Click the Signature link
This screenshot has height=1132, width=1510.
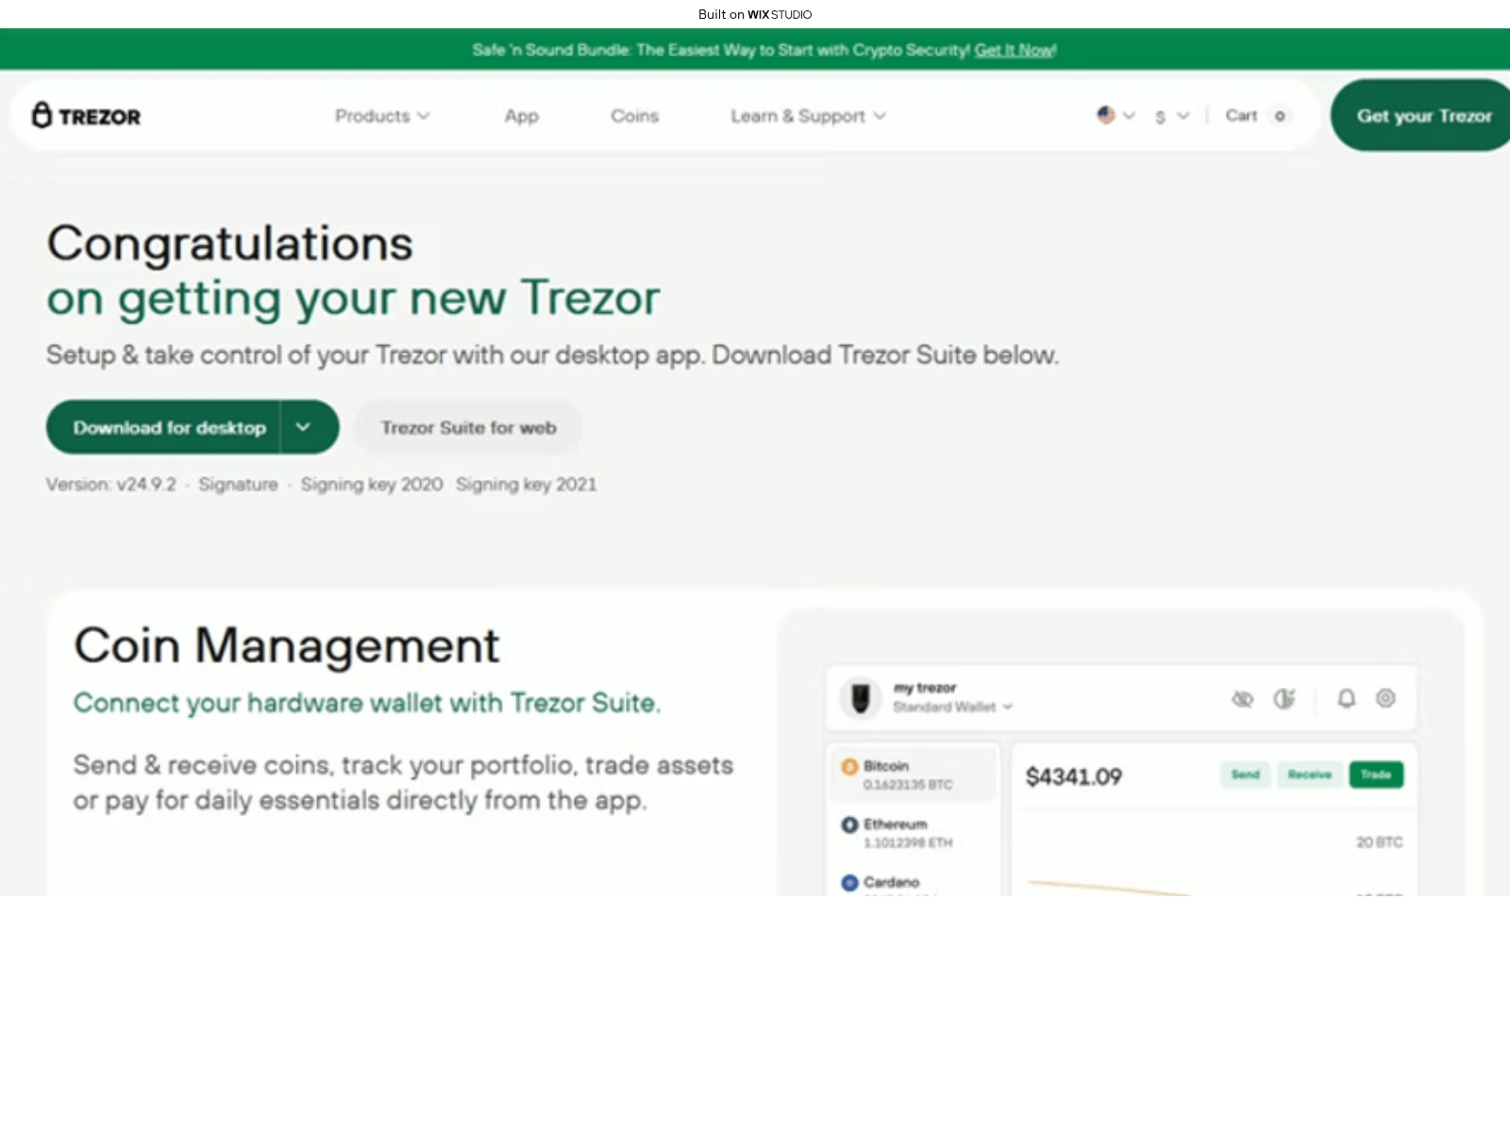click(238, 484)
